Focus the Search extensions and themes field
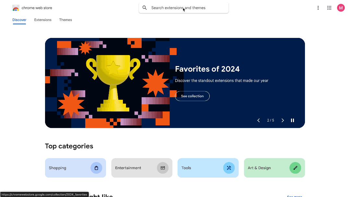 pos(184,8)
